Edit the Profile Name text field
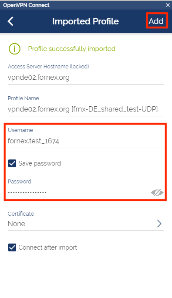The height and width of the screenshot is (298, 172). pyautogui.click(x=85, y=109)
